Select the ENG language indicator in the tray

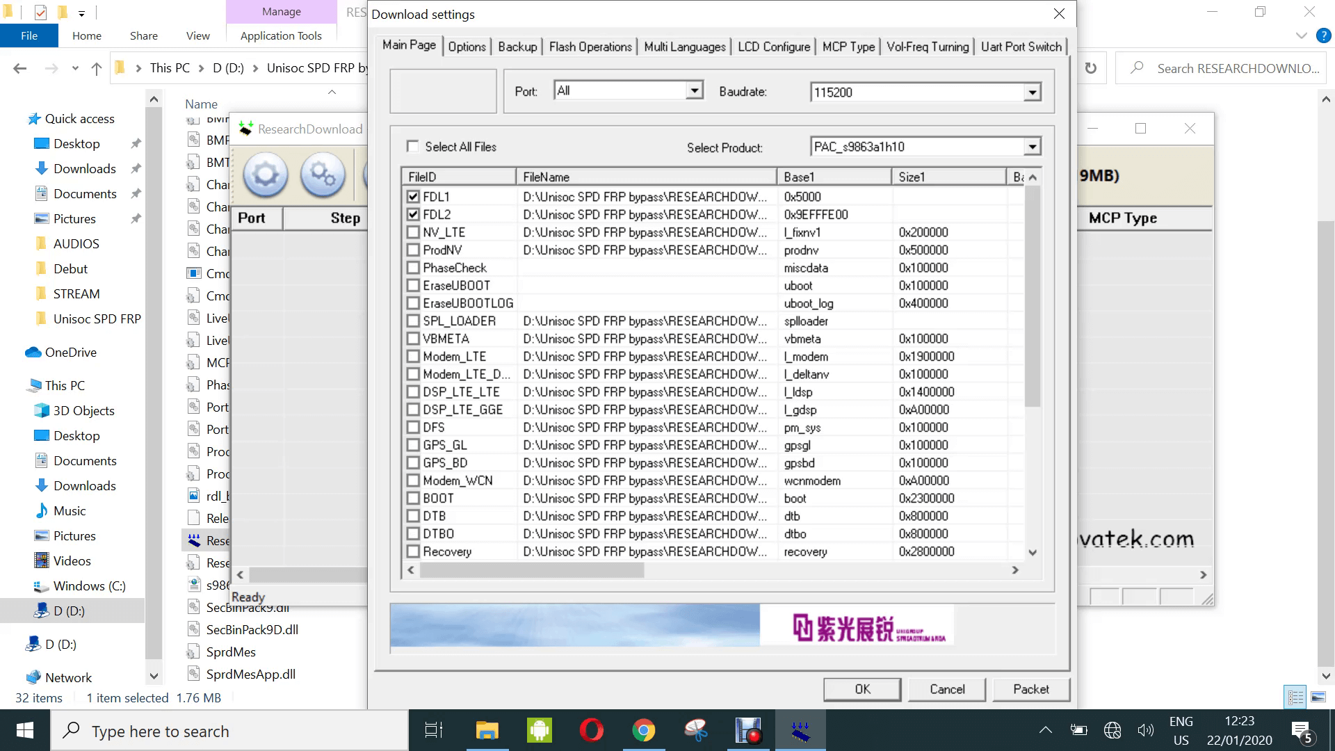pos(1181,730)
